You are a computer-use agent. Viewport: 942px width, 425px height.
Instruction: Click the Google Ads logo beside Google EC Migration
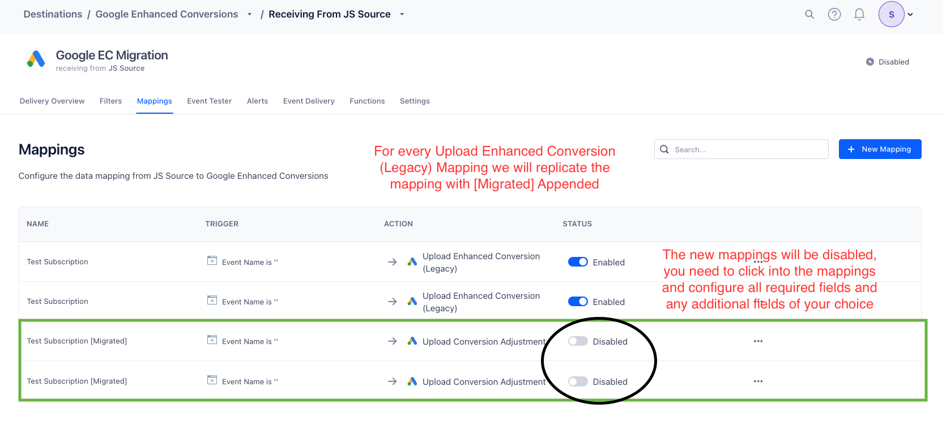[36, 59]
